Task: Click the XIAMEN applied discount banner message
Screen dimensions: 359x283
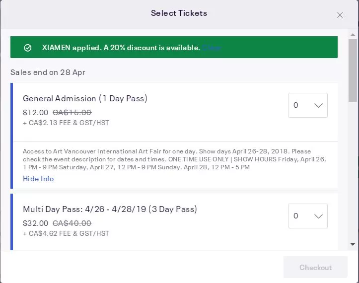Action: click(x=121, y=48)
